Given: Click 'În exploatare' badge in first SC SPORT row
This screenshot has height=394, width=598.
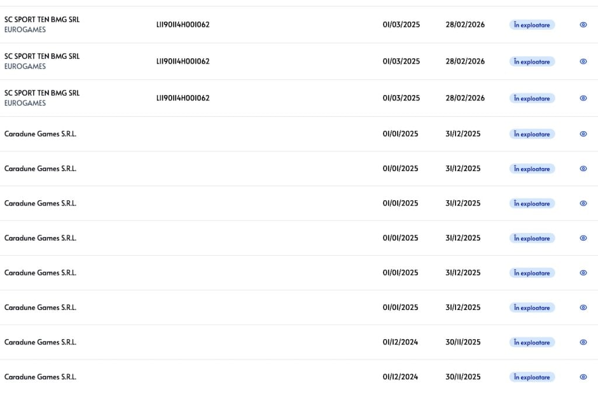Looking at the screenshot, I should 531,25.
